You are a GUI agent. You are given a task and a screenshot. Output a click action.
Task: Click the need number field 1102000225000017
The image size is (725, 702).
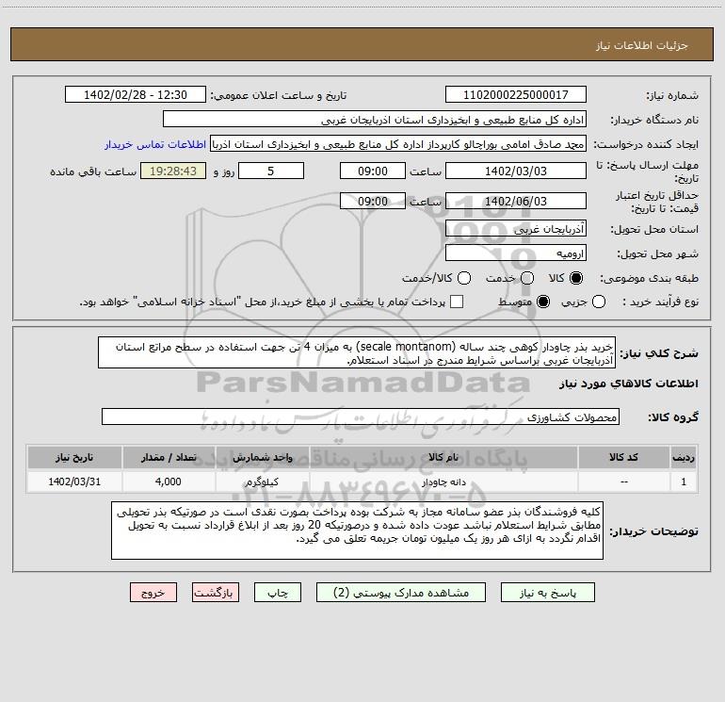click(516, 94)
